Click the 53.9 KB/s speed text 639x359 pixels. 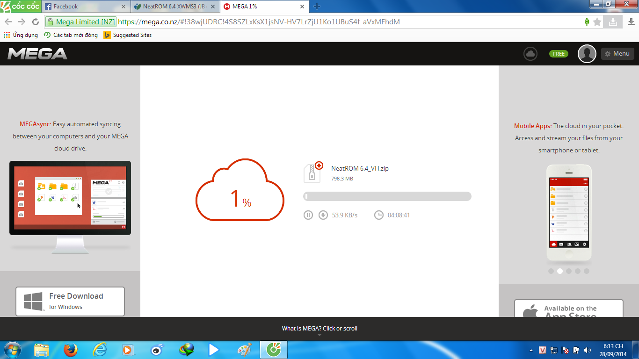pyautogui.click(x=345, y=215)
